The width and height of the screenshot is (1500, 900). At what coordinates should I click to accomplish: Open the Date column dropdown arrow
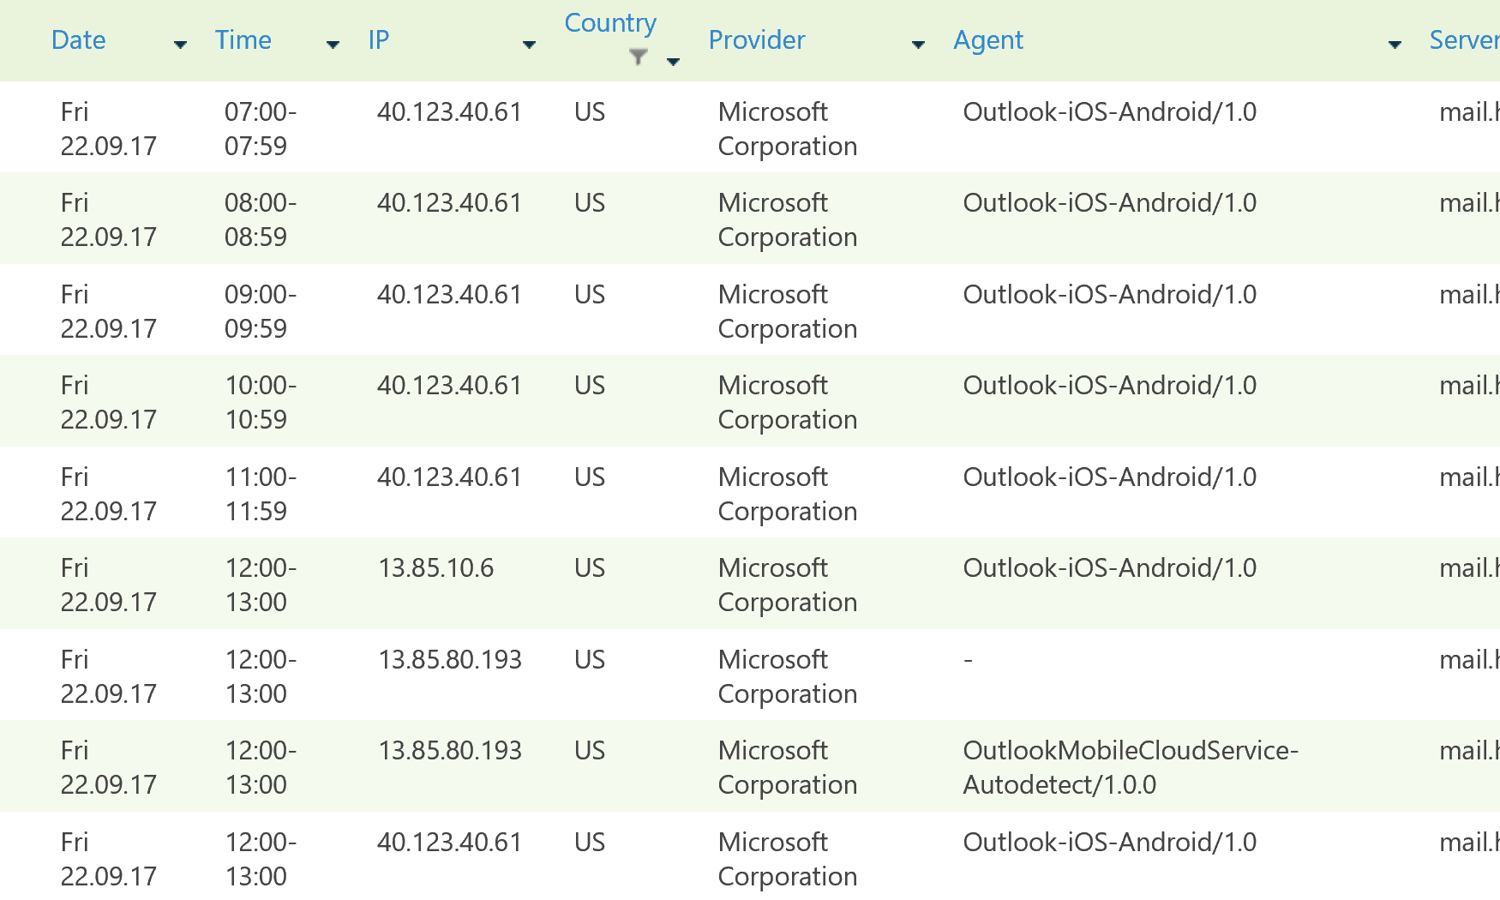[x=180, y=45]
